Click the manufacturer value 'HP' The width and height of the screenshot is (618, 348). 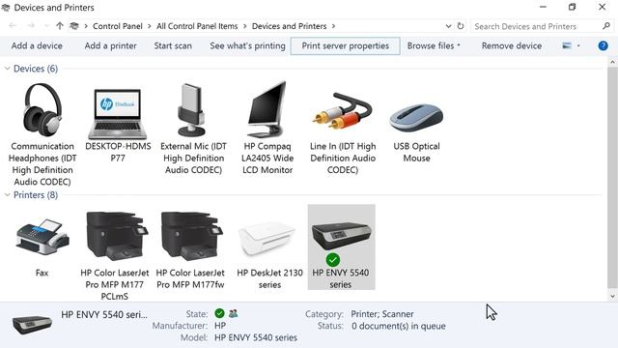coord(220,326)
